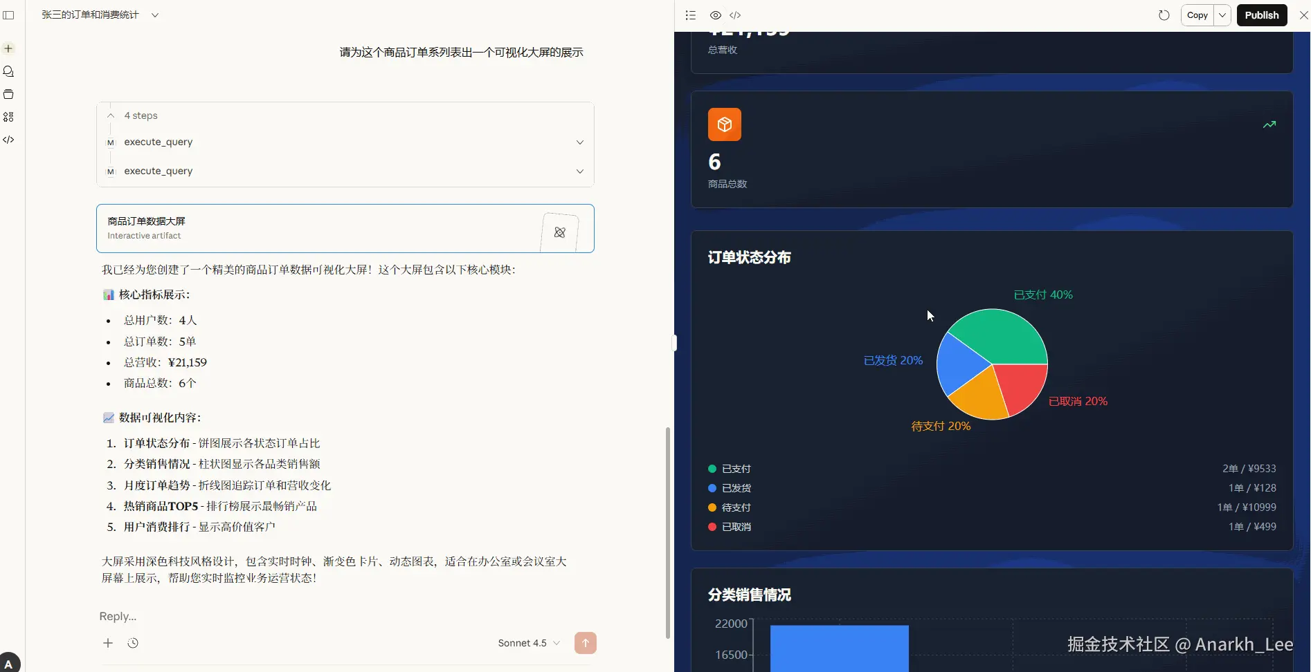1311x672 pixels.
Task: Click the 总营收：¥21,159 bullet text
Action: (x=165, y=362)
